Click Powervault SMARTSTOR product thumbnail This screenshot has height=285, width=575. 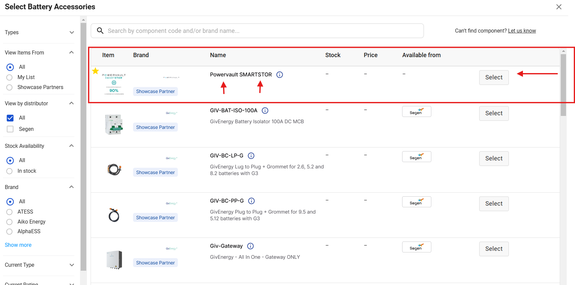114,84
